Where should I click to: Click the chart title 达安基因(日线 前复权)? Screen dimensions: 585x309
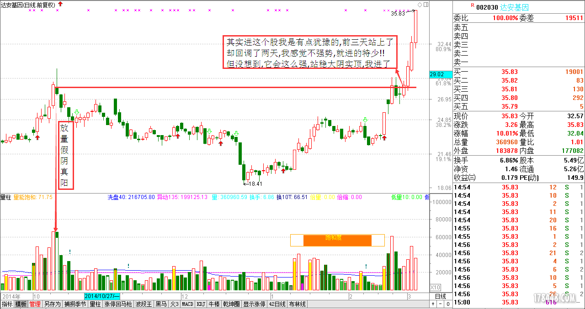(28, 5)
